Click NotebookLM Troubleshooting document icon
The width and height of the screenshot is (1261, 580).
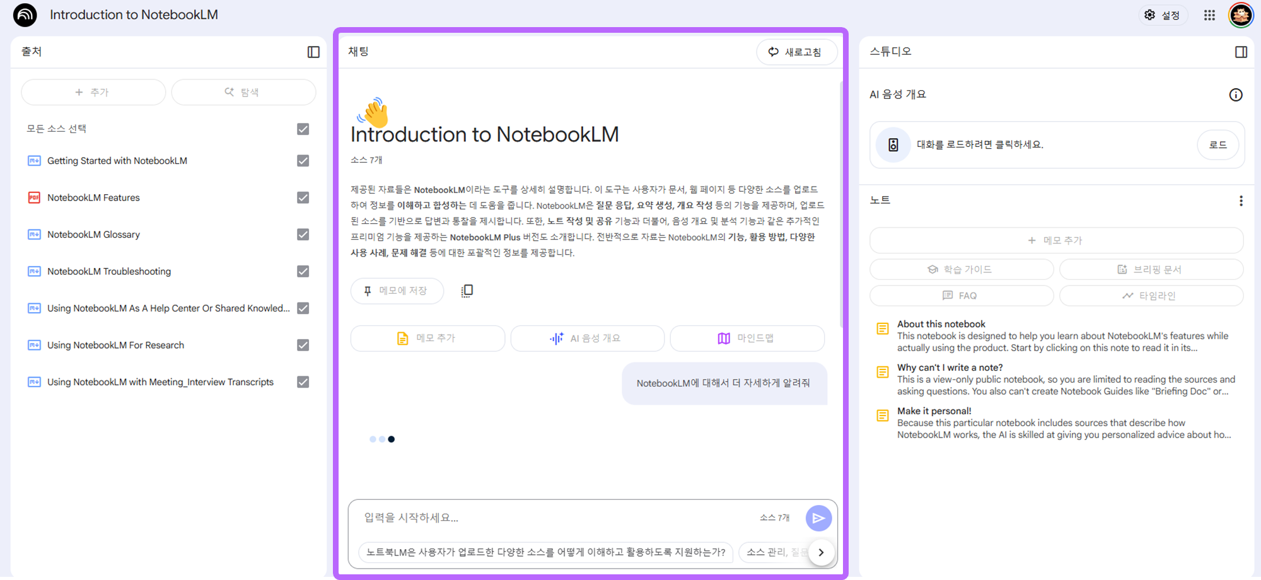click(34, 271)
